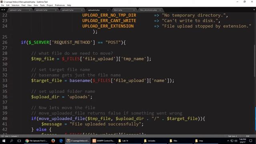
Task: Click the UPLOAD_ERR_CANT_WRITE constant
Action: pyautogui.click(x=109, y=21)
